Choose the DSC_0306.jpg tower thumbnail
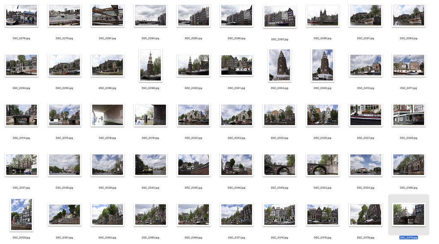 tap(322, 65)
